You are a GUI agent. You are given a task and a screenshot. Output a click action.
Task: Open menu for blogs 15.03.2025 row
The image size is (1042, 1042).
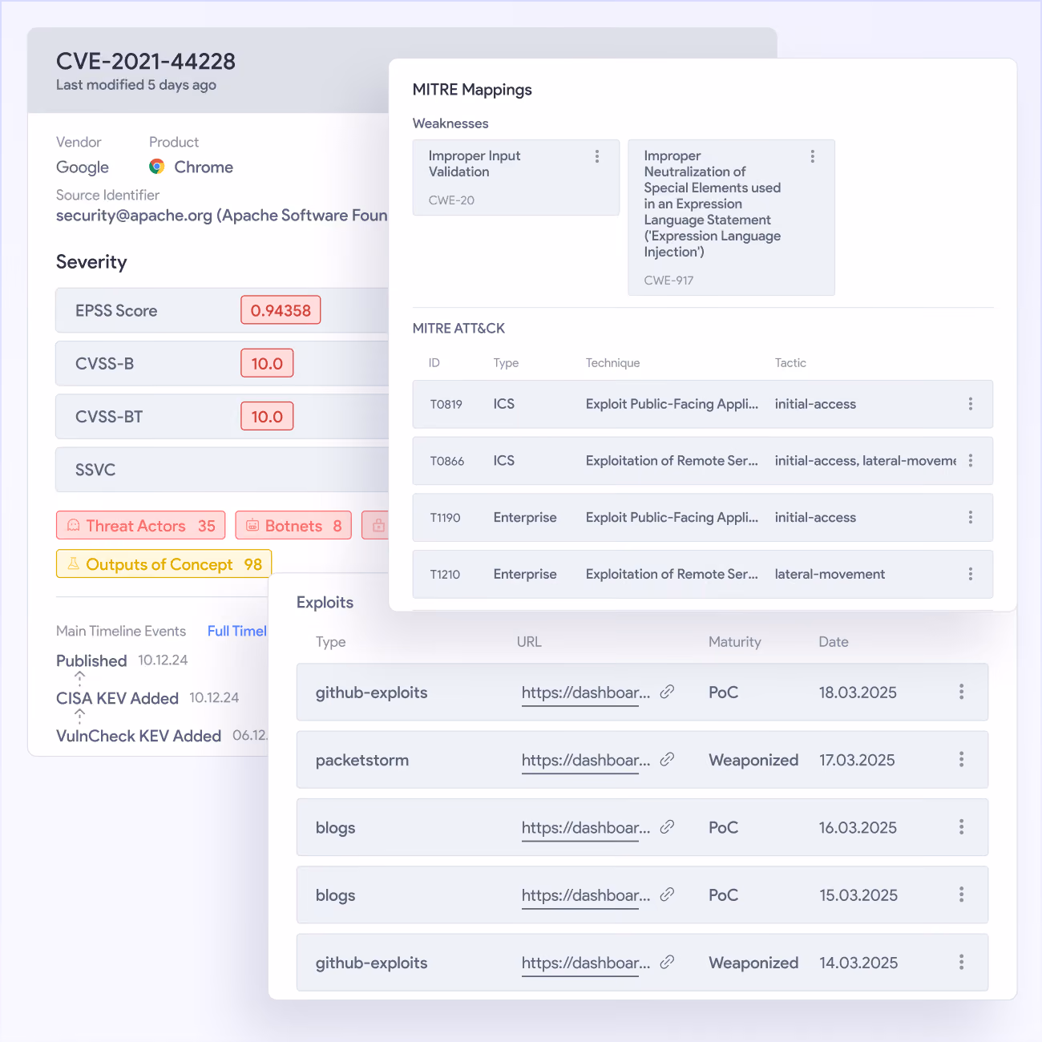point(961,895)
